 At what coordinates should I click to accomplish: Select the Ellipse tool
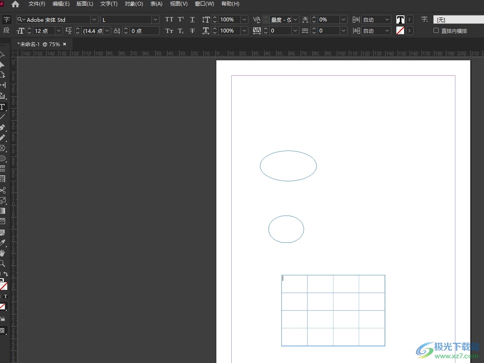[x=3, y=159]
